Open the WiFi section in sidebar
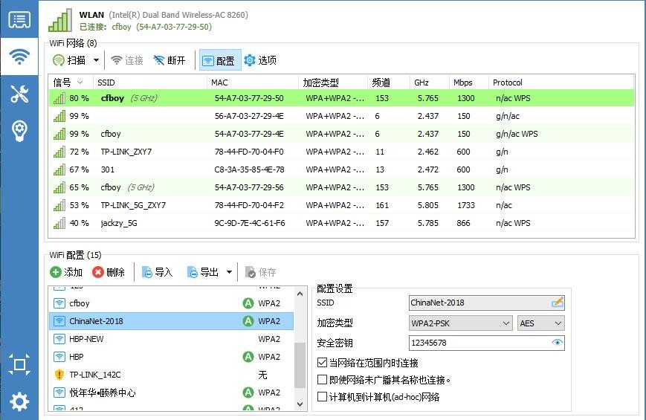This screenshot has width=646, height=420. point(19,56)
